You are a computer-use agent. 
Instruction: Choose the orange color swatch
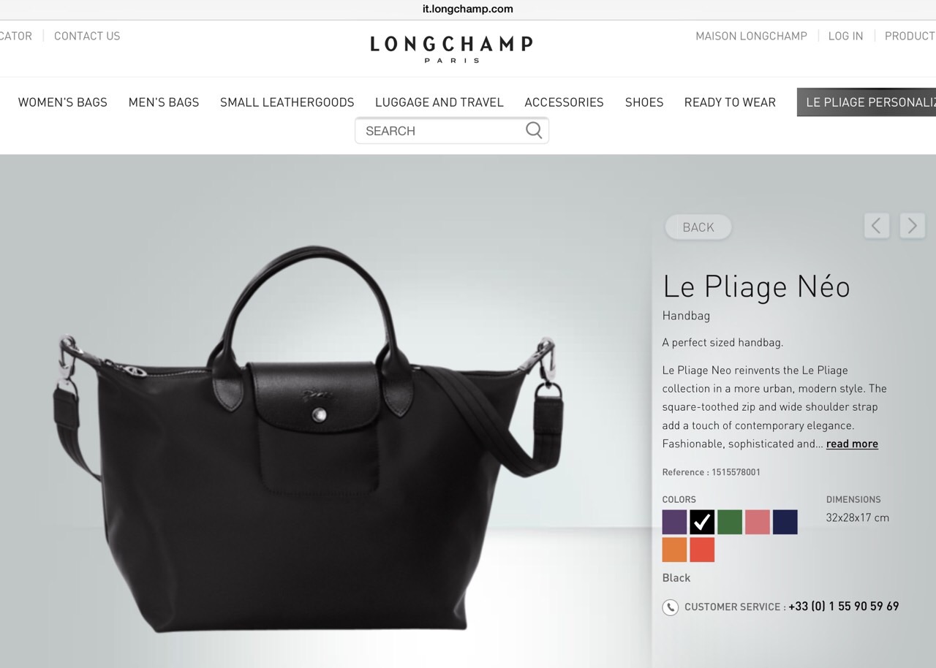674,550
